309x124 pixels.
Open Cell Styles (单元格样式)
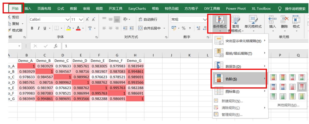[253, 24]
